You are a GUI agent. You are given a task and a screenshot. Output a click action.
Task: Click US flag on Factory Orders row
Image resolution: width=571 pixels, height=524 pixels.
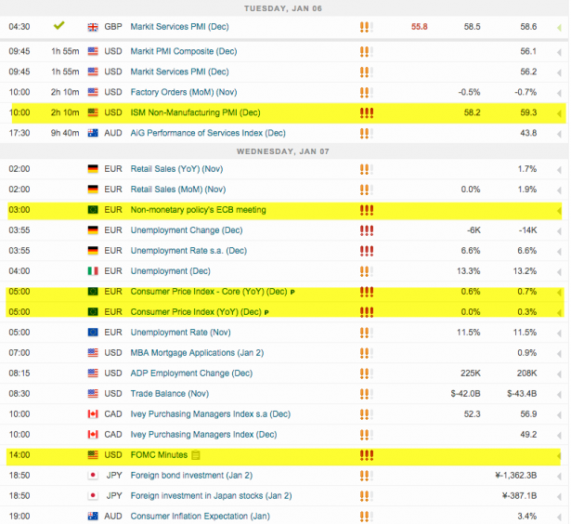pyautogui.click(x=93, y=92)
